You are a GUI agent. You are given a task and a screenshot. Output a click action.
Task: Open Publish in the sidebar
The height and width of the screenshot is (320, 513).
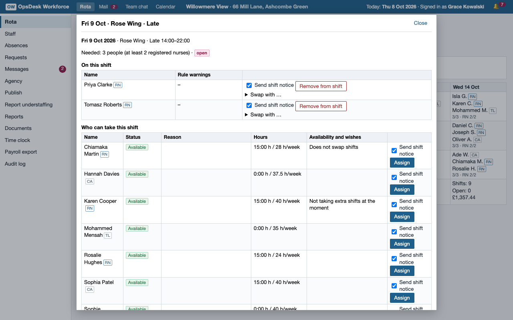tap(36, 93)
